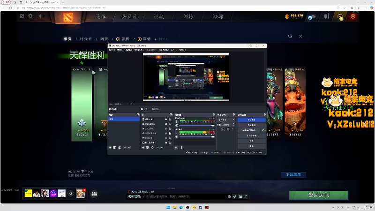Click start recording button in OBS Controls
Viewport: 375px width, 211px height.
coord(251,125)
